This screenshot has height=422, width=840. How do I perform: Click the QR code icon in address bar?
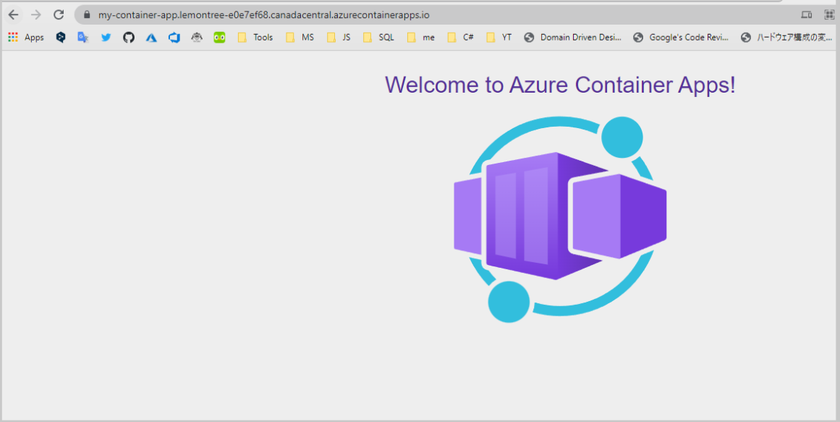point(830,15)
